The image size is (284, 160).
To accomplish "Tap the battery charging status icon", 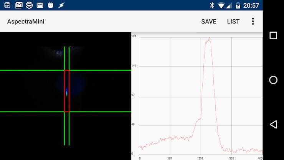I will click(238, 5).
